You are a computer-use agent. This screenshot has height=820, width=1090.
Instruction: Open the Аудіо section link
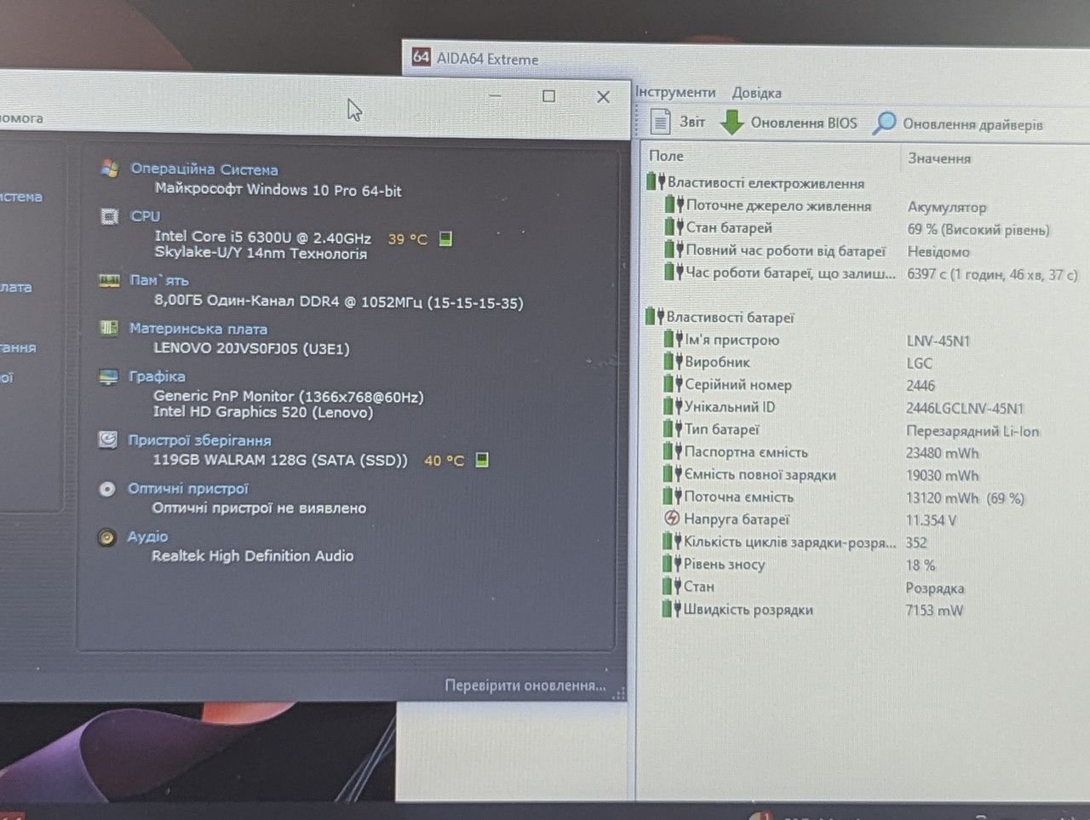pos(147,536)
